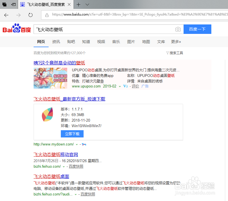Open 搜索工具 filter option
This screenshot has width=228, height=201.
[174, 53]
